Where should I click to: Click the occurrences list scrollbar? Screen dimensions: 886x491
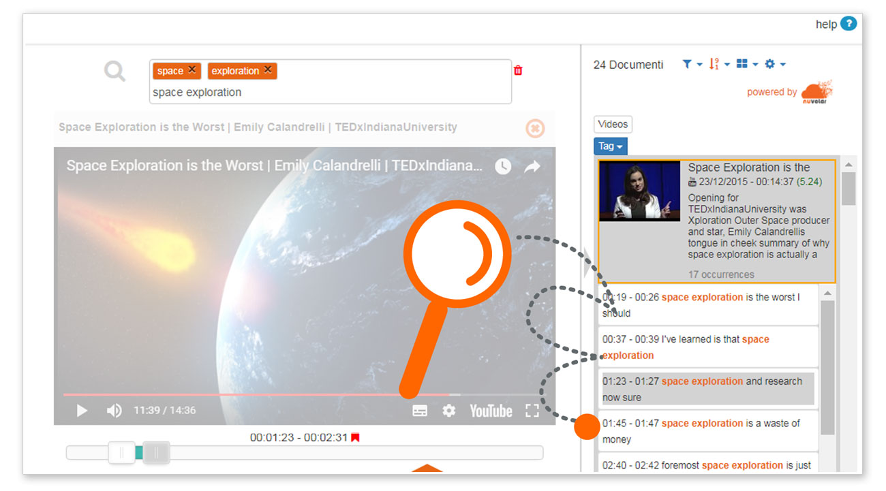tap(827, 368)
